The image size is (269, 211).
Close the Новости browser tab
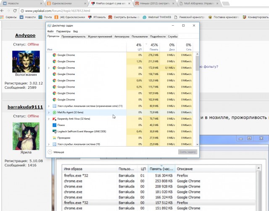pyautogui.click(x=41, y=3)
